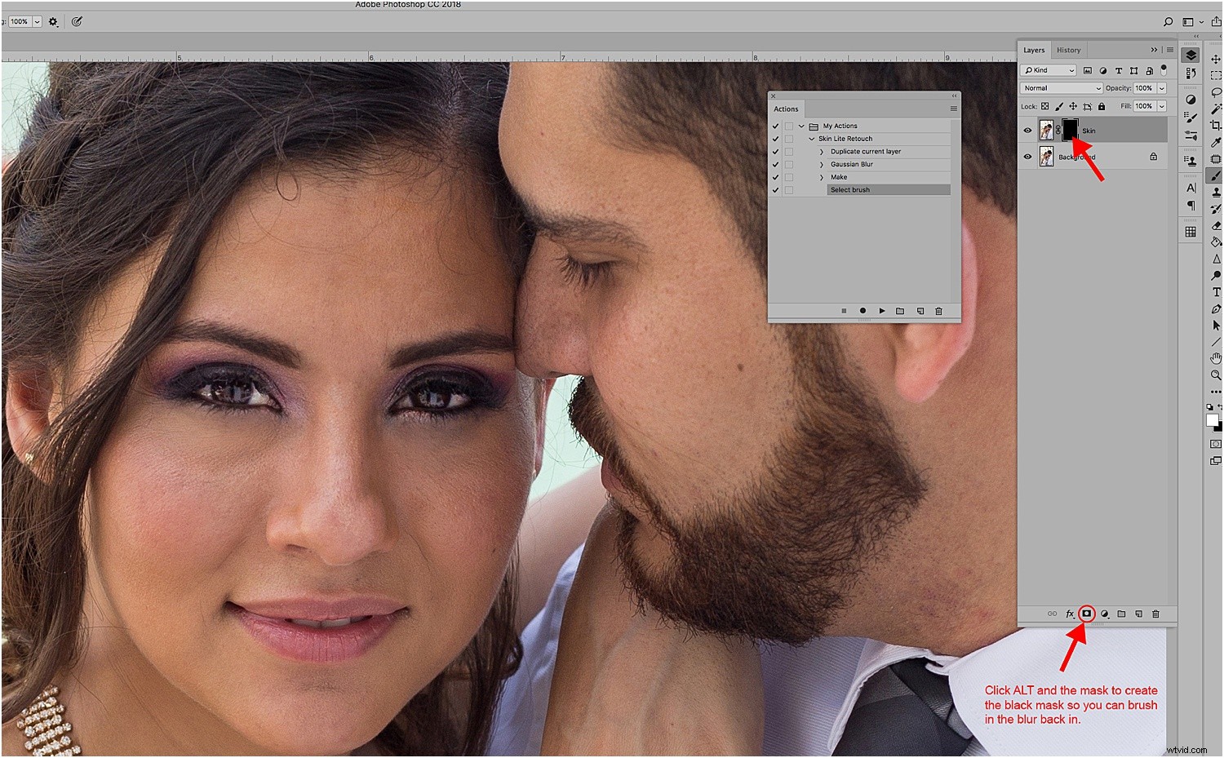Click the Add layer style fx icon
1224x758 pixels.
(x=1070, y=614)
